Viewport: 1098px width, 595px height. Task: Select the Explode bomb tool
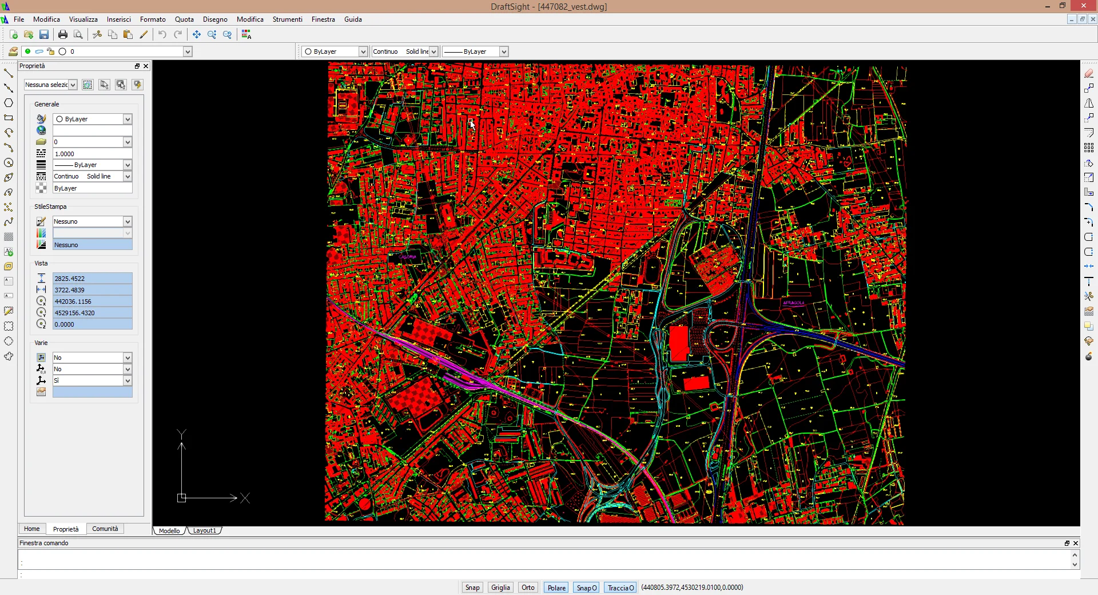tap(1089, 356)
